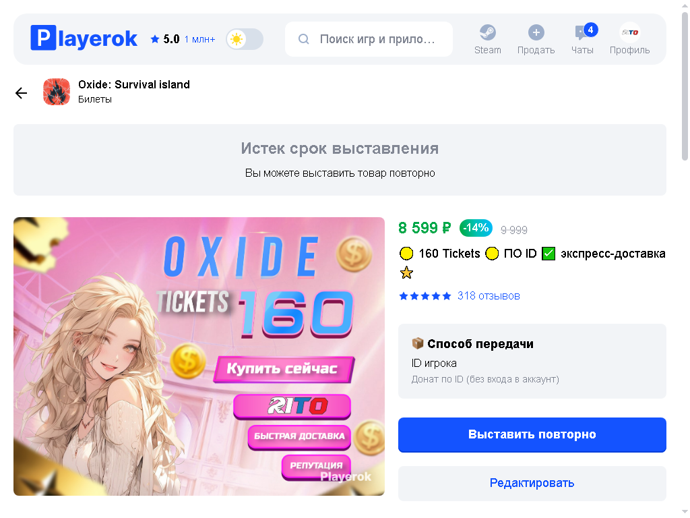Click the Редактировать button
This screenshot has width=690, height=518.
[532, 483]
